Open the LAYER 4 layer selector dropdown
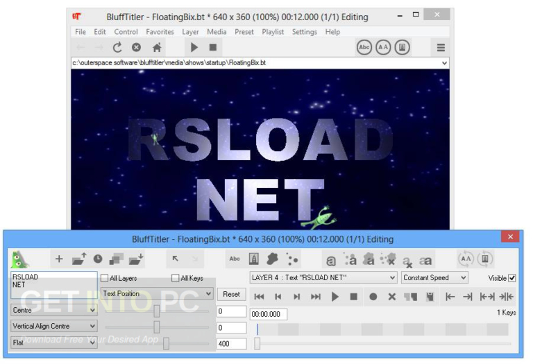Screen dimensions: 533x364 tap(323, 278)
